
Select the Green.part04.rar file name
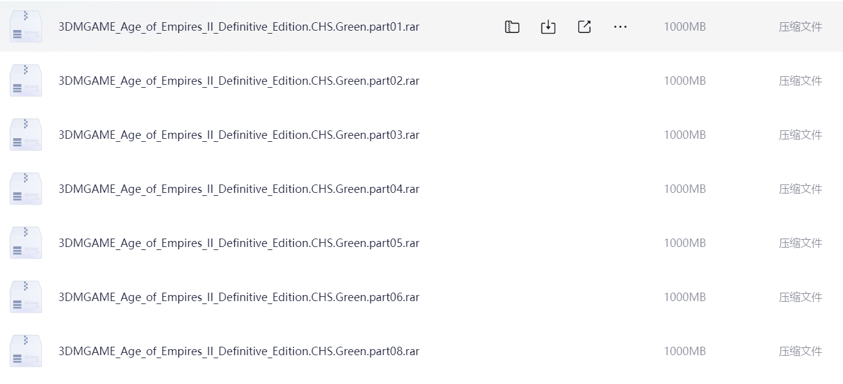pos(239,189)
